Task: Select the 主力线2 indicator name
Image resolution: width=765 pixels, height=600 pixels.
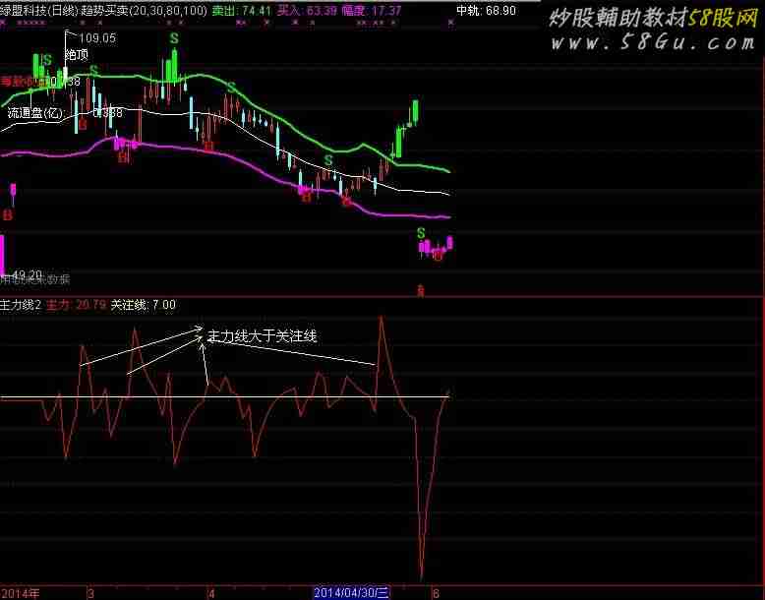Action: tap(21, 305)
